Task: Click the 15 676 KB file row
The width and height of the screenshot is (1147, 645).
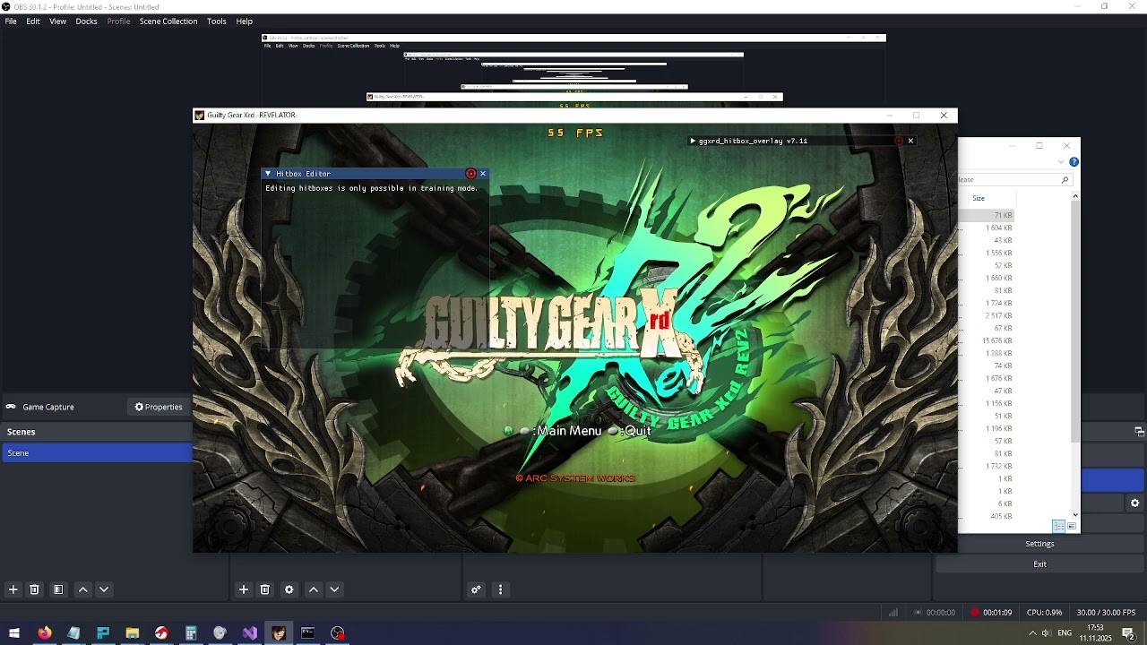Action: (987, 341)
